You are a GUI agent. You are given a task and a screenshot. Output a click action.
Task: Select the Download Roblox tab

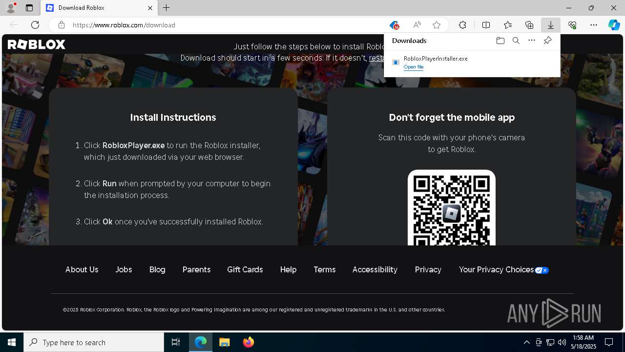tap(100, 8)
